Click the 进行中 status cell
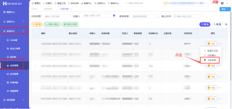 (x=187, y=44)
